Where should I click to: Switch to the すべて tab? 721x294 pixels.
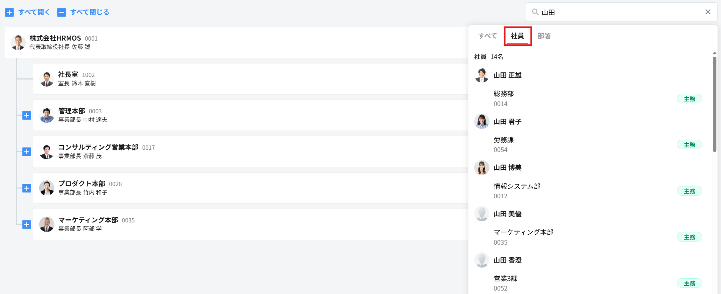pyautogui.click(x=488, y=36)
